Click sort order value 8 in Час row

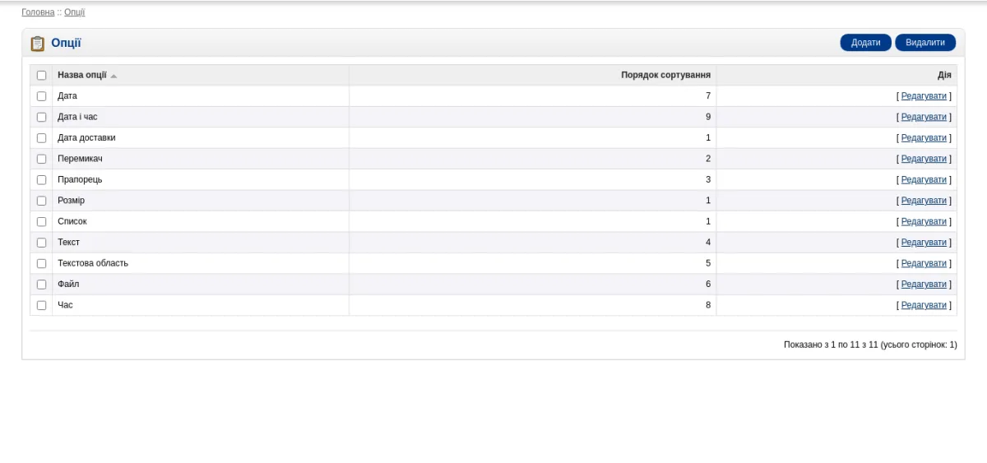pos(708,305)
